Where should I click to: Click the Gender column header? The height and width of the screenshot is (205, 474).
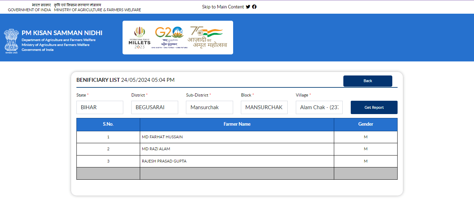(x=366, y=124)
